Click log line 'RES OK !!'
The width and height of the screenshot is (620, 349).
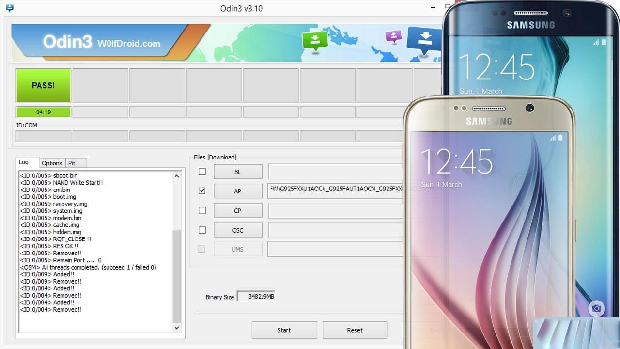[x=49, y=246]
